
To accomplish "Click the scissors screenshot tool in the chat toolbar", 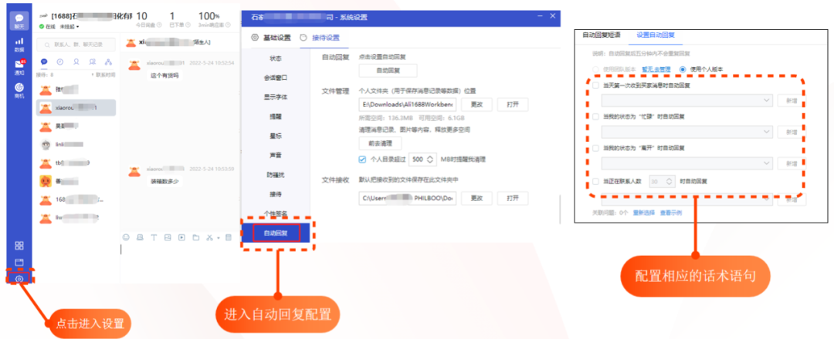I will coord(210,237).
